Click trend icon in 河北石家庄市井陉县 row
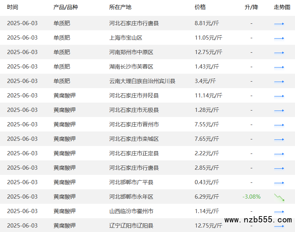The width and height of the screenshot is (295, 232). [x=279, y=96]
